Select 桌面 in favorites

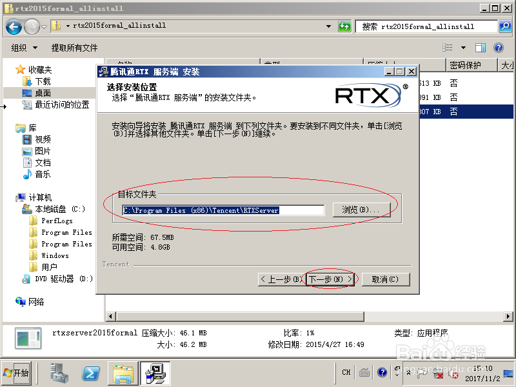click(37, 93)
